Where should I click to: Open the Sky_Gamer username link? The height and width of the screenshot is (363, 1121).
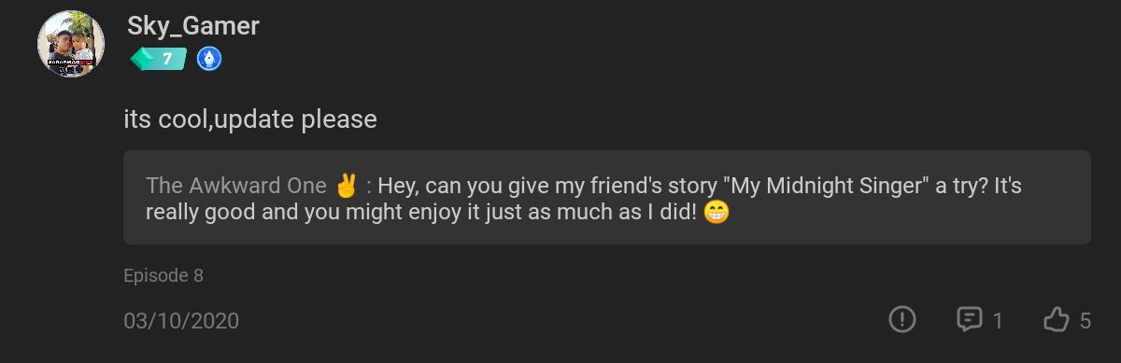pos(193,26)
